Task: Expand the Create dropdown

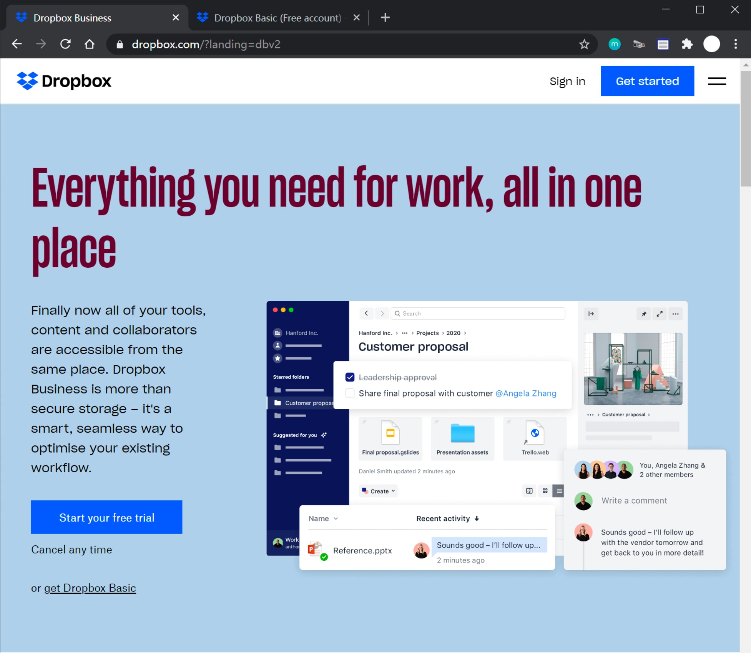Action: click(379, 491)
